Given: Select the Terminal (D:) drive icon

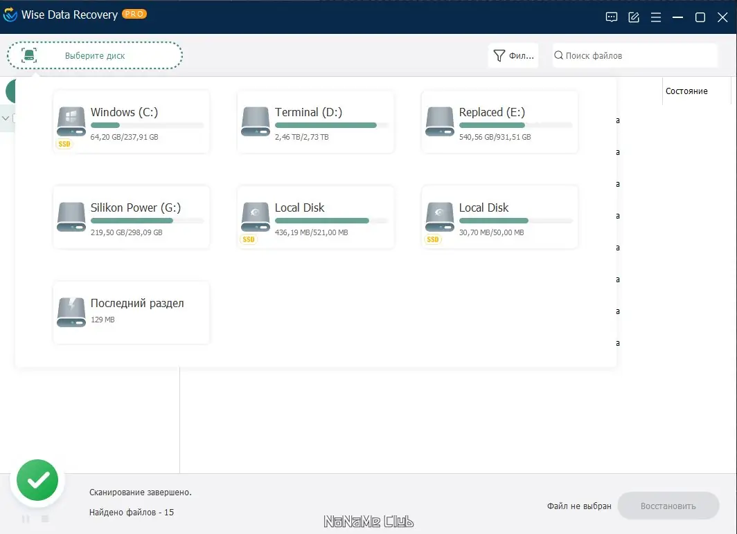Looking at the screenshot, I should coord(255,121).
